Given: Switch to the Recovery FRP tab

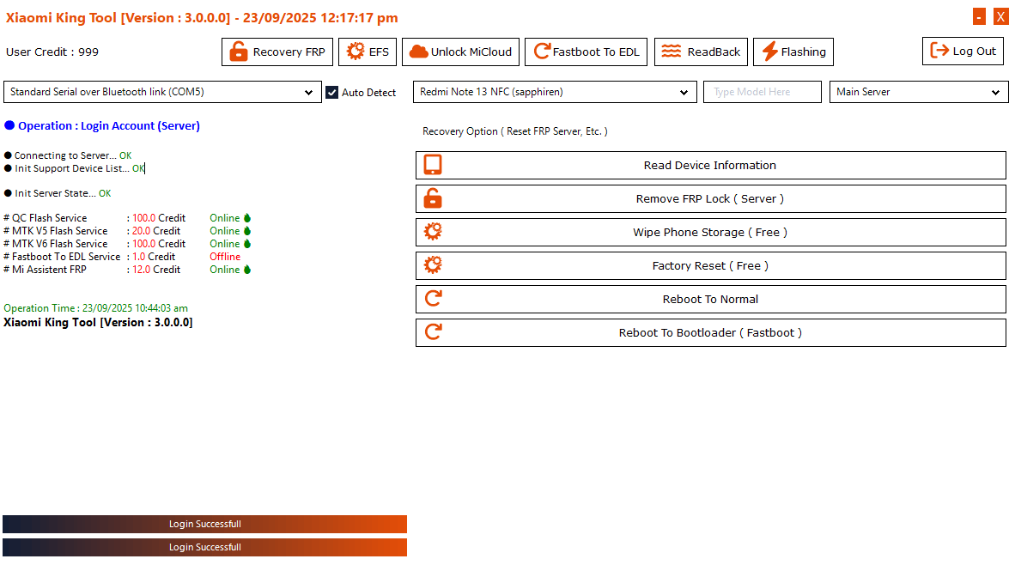Looking at the screenshot, I should (277, 52).
